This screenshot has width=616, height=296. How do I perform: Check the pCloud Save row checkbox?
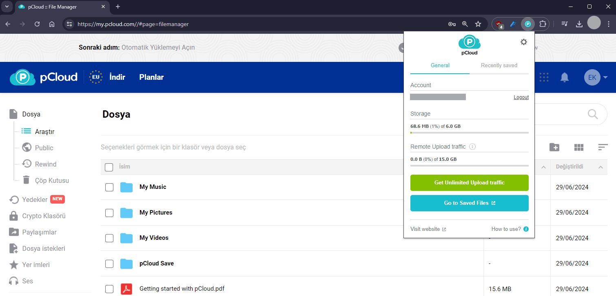pyautogui.click(x=109, y=264)
